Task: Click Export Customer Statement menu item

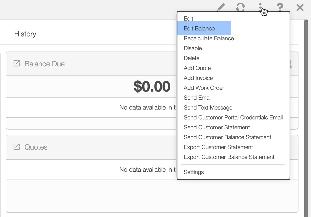Action: point(218,147)
